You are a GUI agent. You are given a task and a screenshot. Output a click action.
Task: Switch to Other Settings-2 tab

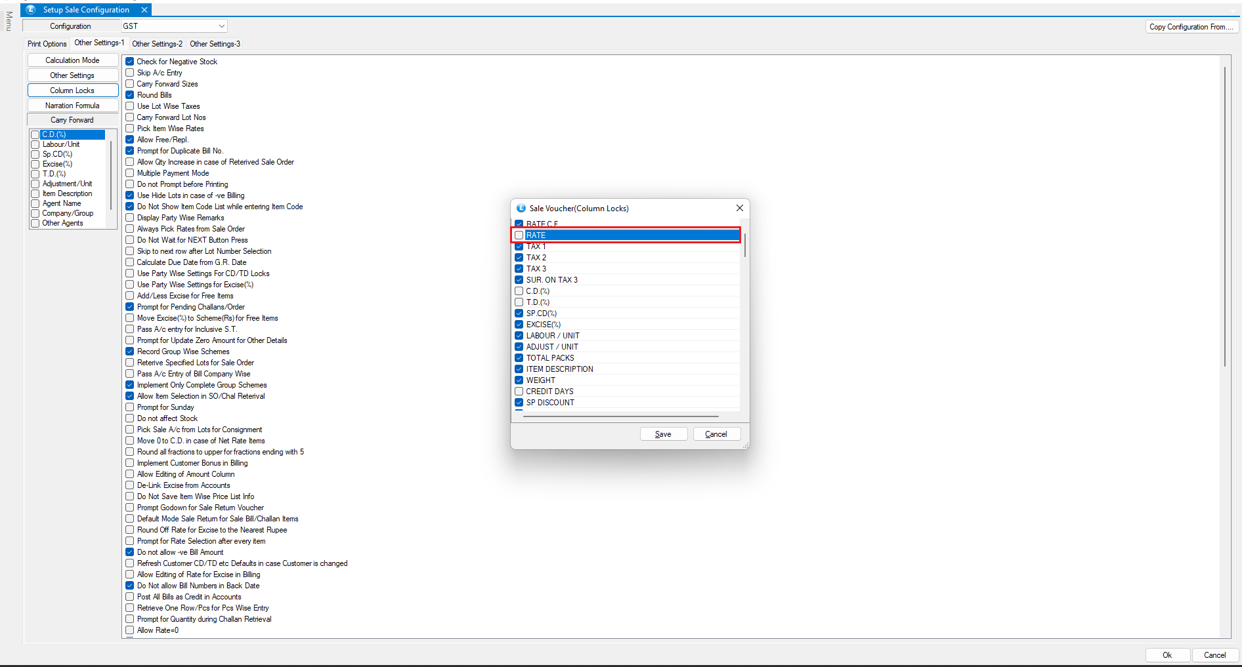(157, 44)
